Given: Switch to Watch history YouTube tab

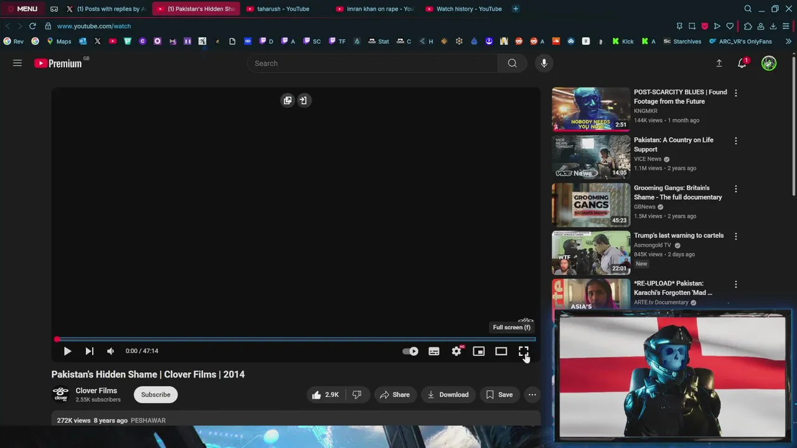Looking at the screenshot, I should 464,9.
